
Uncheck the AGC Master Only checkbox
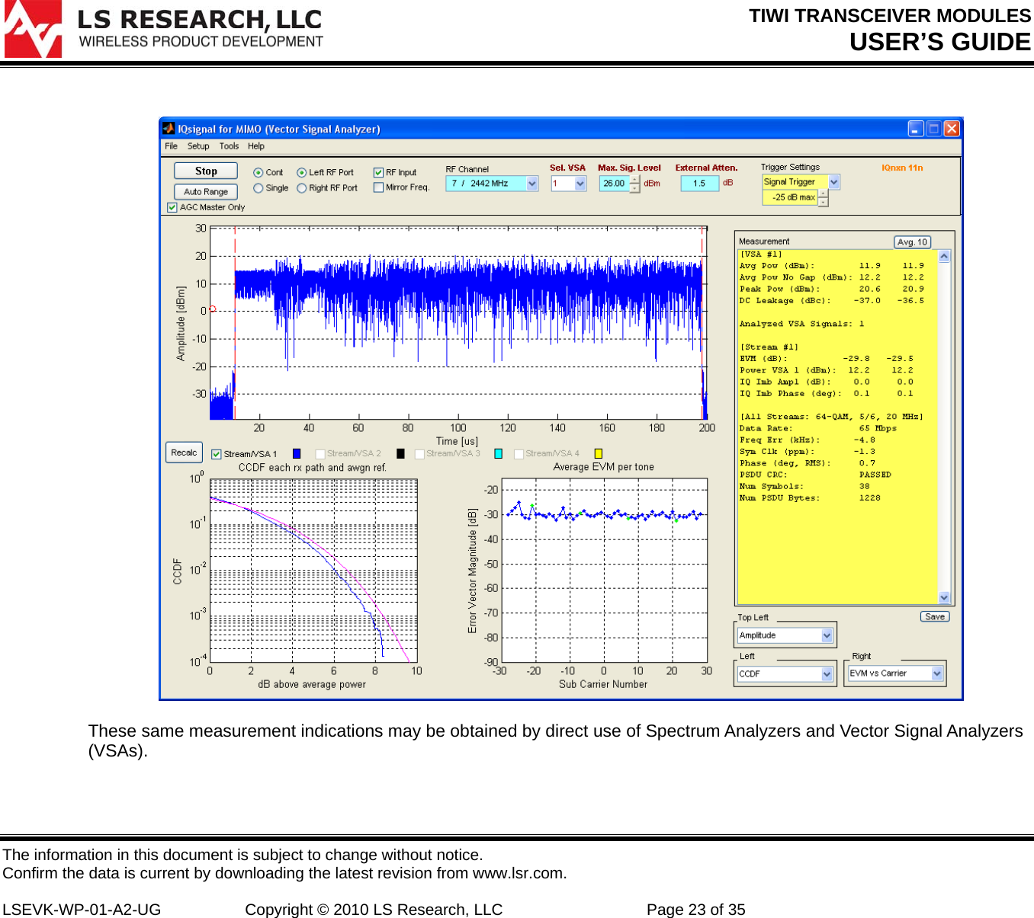(172, 207)
